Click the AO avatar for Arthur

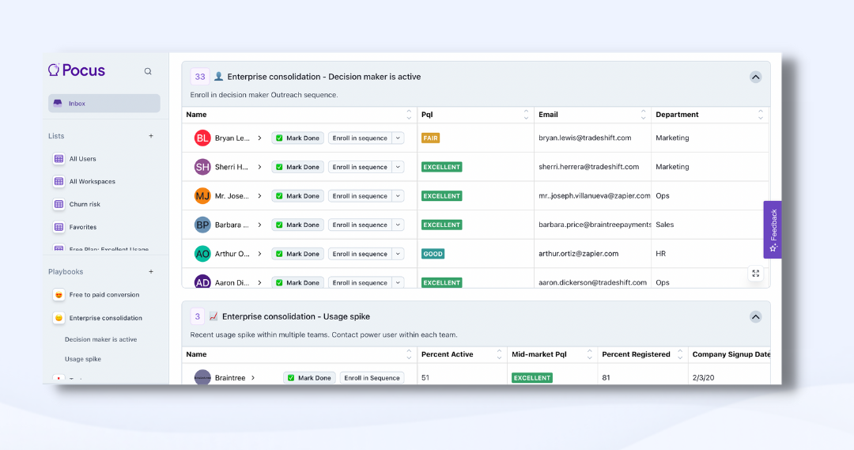[x=202, y=253]
